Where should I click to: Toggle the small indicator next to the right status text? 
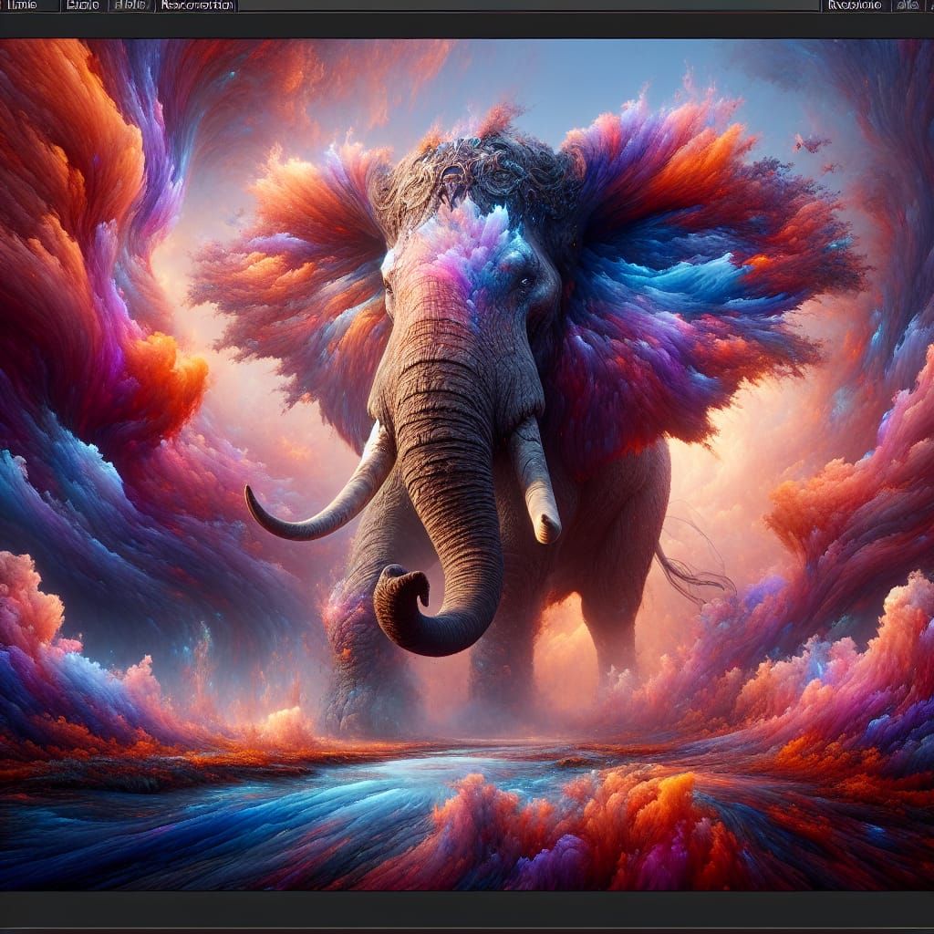(x=900, y=7)
